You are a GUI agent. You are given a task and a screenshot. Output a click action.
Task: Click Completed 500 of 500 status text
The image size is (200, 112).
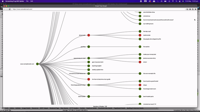(186, 110)
